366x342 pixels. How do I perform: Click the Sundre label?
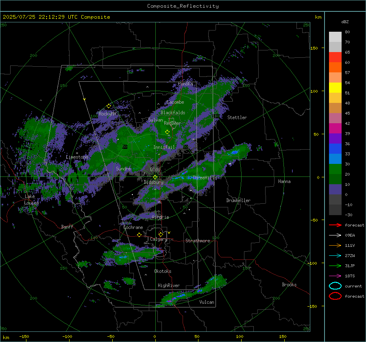pos(123,168)
